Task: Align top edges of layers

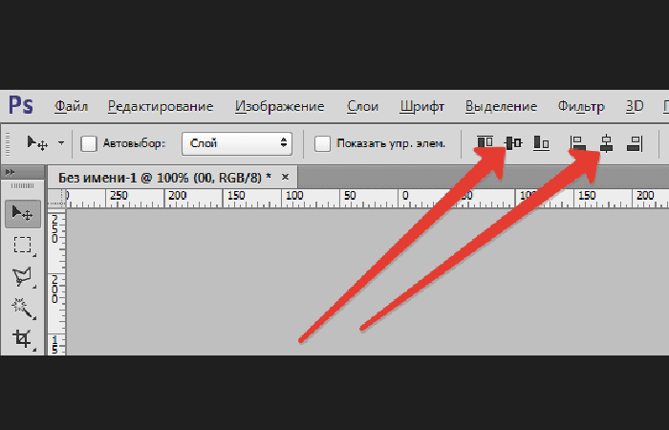Action: tap(485, 142)
